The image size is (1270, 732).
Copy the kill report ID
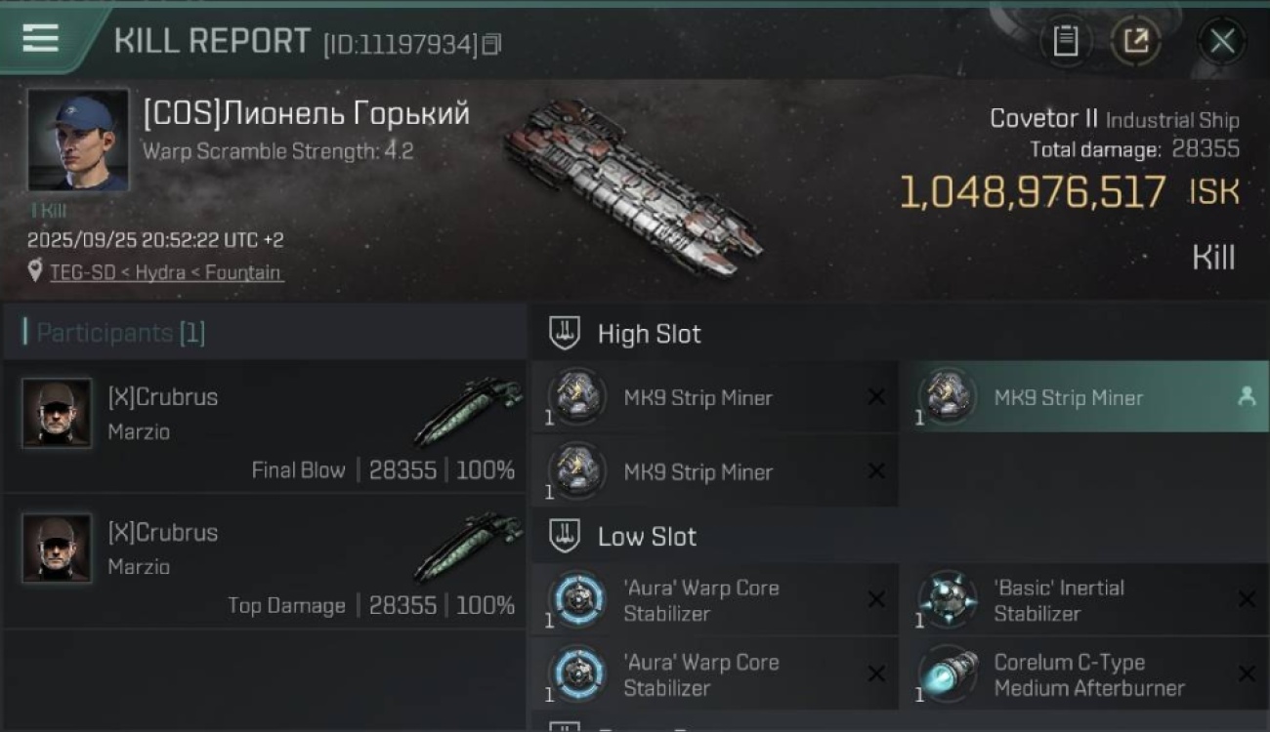491,44
